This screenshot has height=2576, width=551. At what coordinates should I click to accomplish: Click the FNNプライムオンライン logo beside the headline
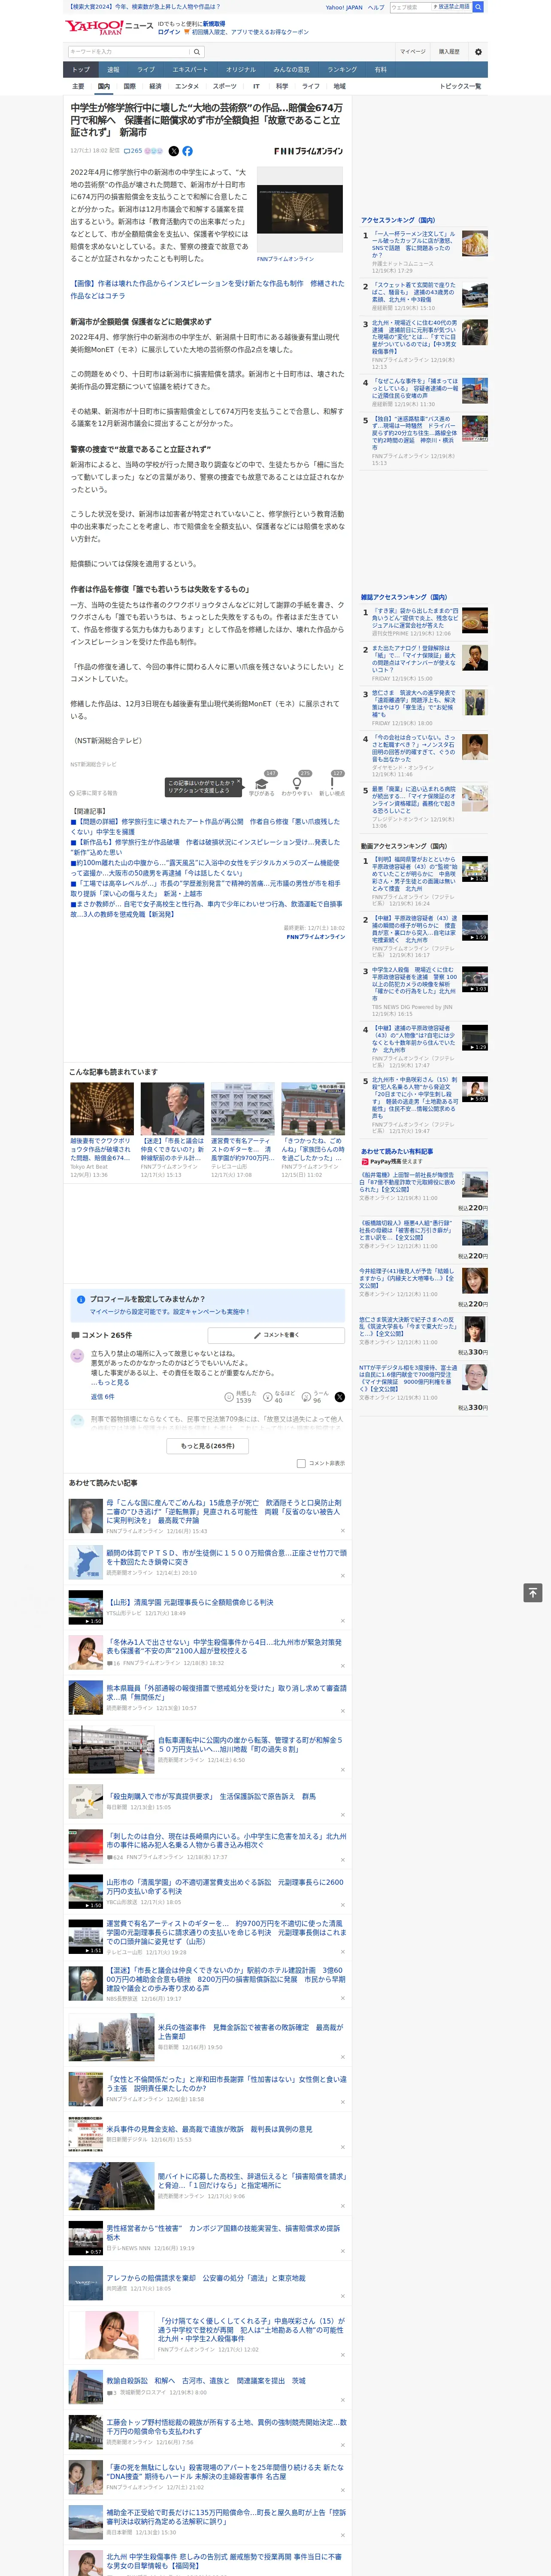tap(309, 151)
